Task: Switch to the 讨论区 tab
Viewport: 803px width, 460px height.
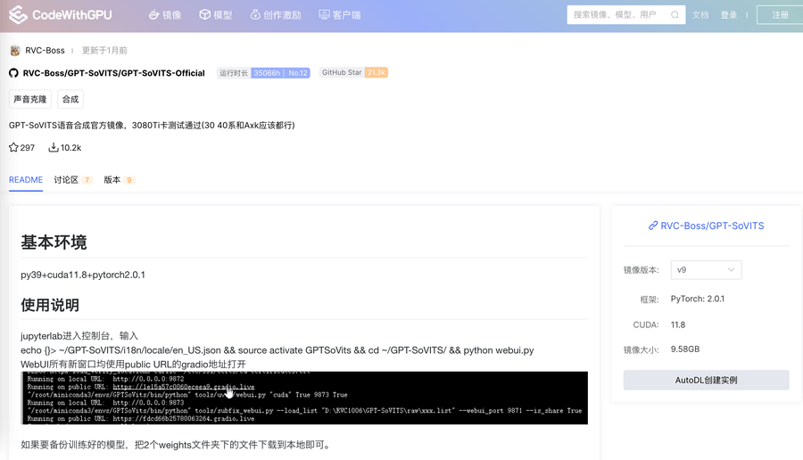Action: pos(73,180)
